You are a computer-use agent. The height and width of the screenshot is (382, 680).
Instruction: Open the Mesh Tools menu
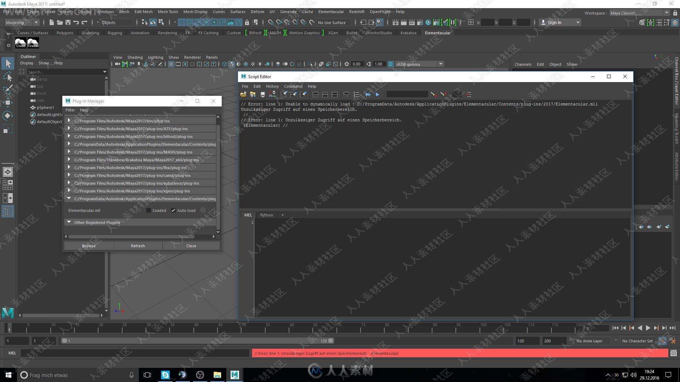tap(168, 12)
